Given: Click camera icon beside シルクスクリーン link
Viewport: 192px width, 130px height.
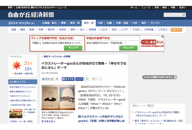Looking at the screenshot, I should tap(79, 116).
